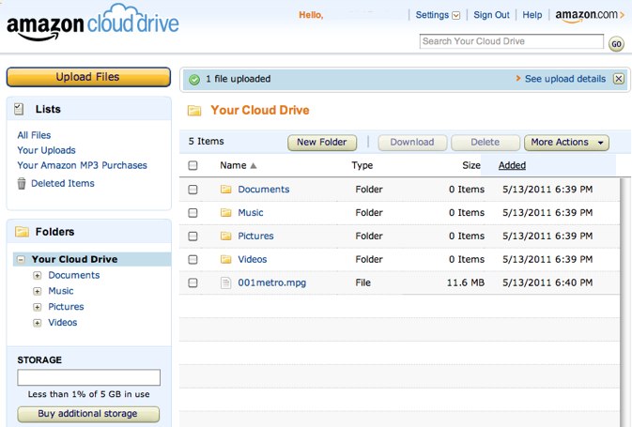Click the 001metro.mpg file icon

click(x=225, y=282)
